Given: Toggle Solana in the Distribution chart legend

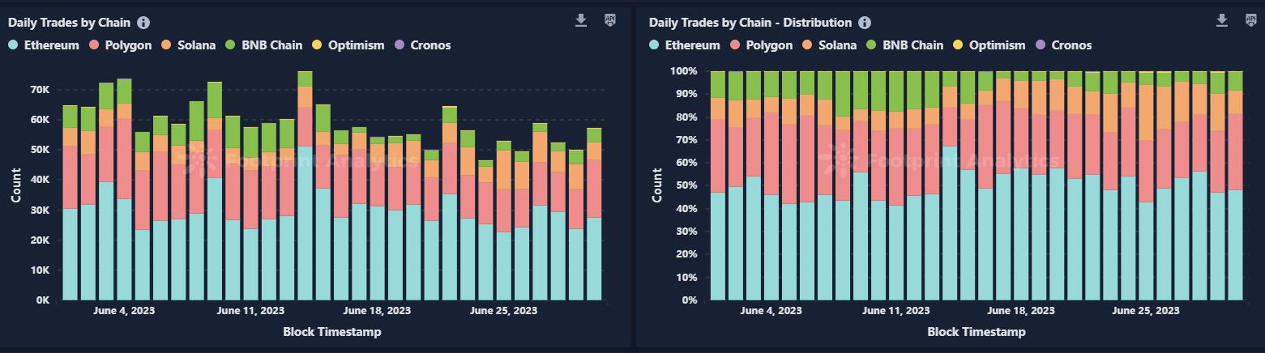Looking at the screenshot, I should click(x=837, y=45).
